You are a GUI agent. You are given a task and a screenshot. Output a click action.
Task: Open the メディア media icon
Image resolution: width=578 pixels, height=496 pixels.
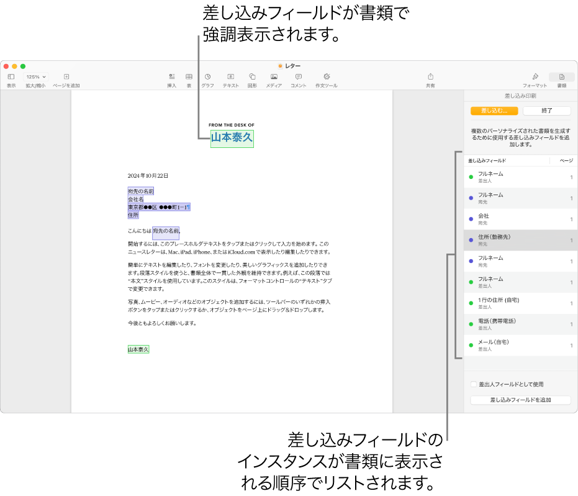tap(274, 77)
